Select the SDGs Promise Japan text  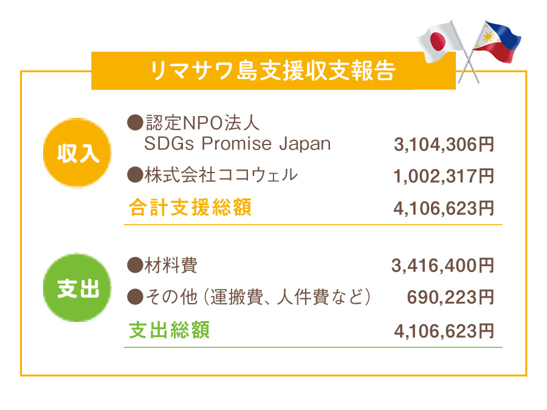(x=237, y=143)
